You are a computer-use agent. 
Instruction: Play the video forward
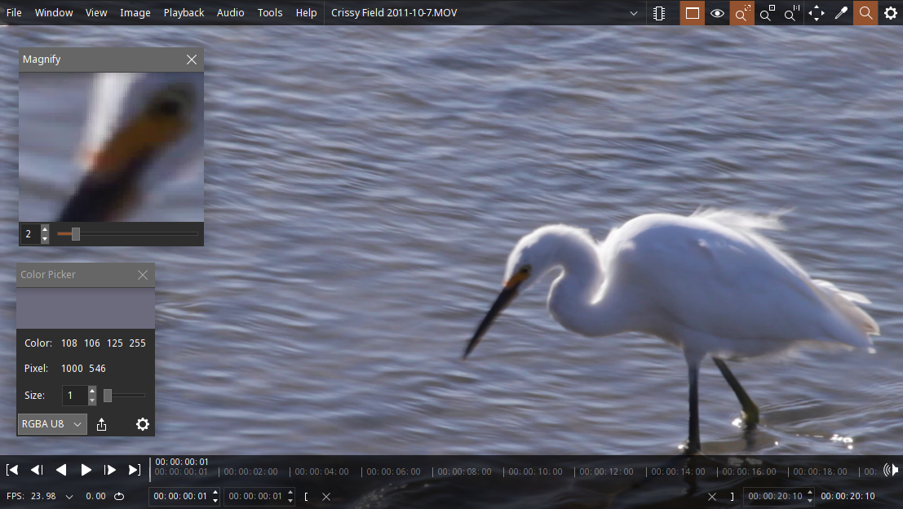tap(86, 470)
